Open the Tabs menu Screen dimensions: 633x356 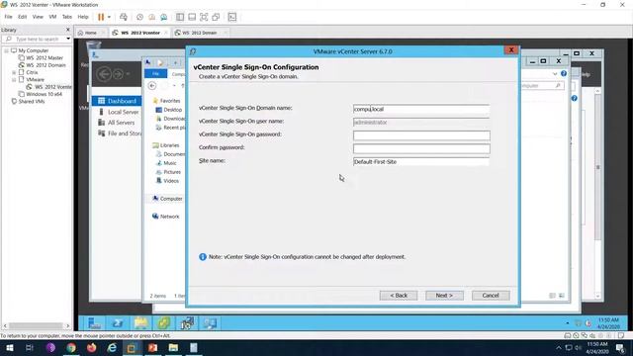(67, 17)
